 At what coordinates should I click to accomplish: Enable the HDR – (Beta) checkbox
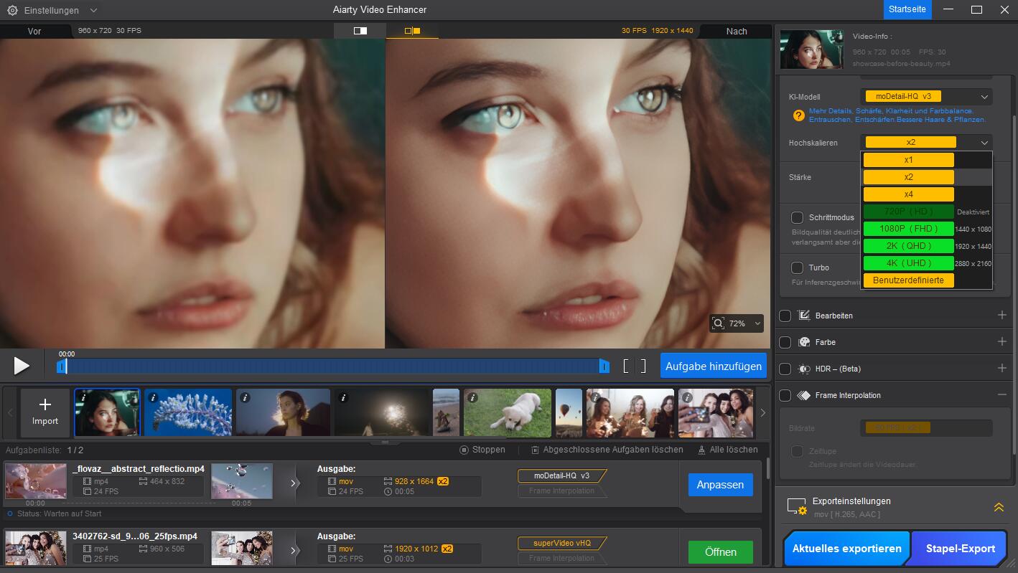(x=785, y=369)
